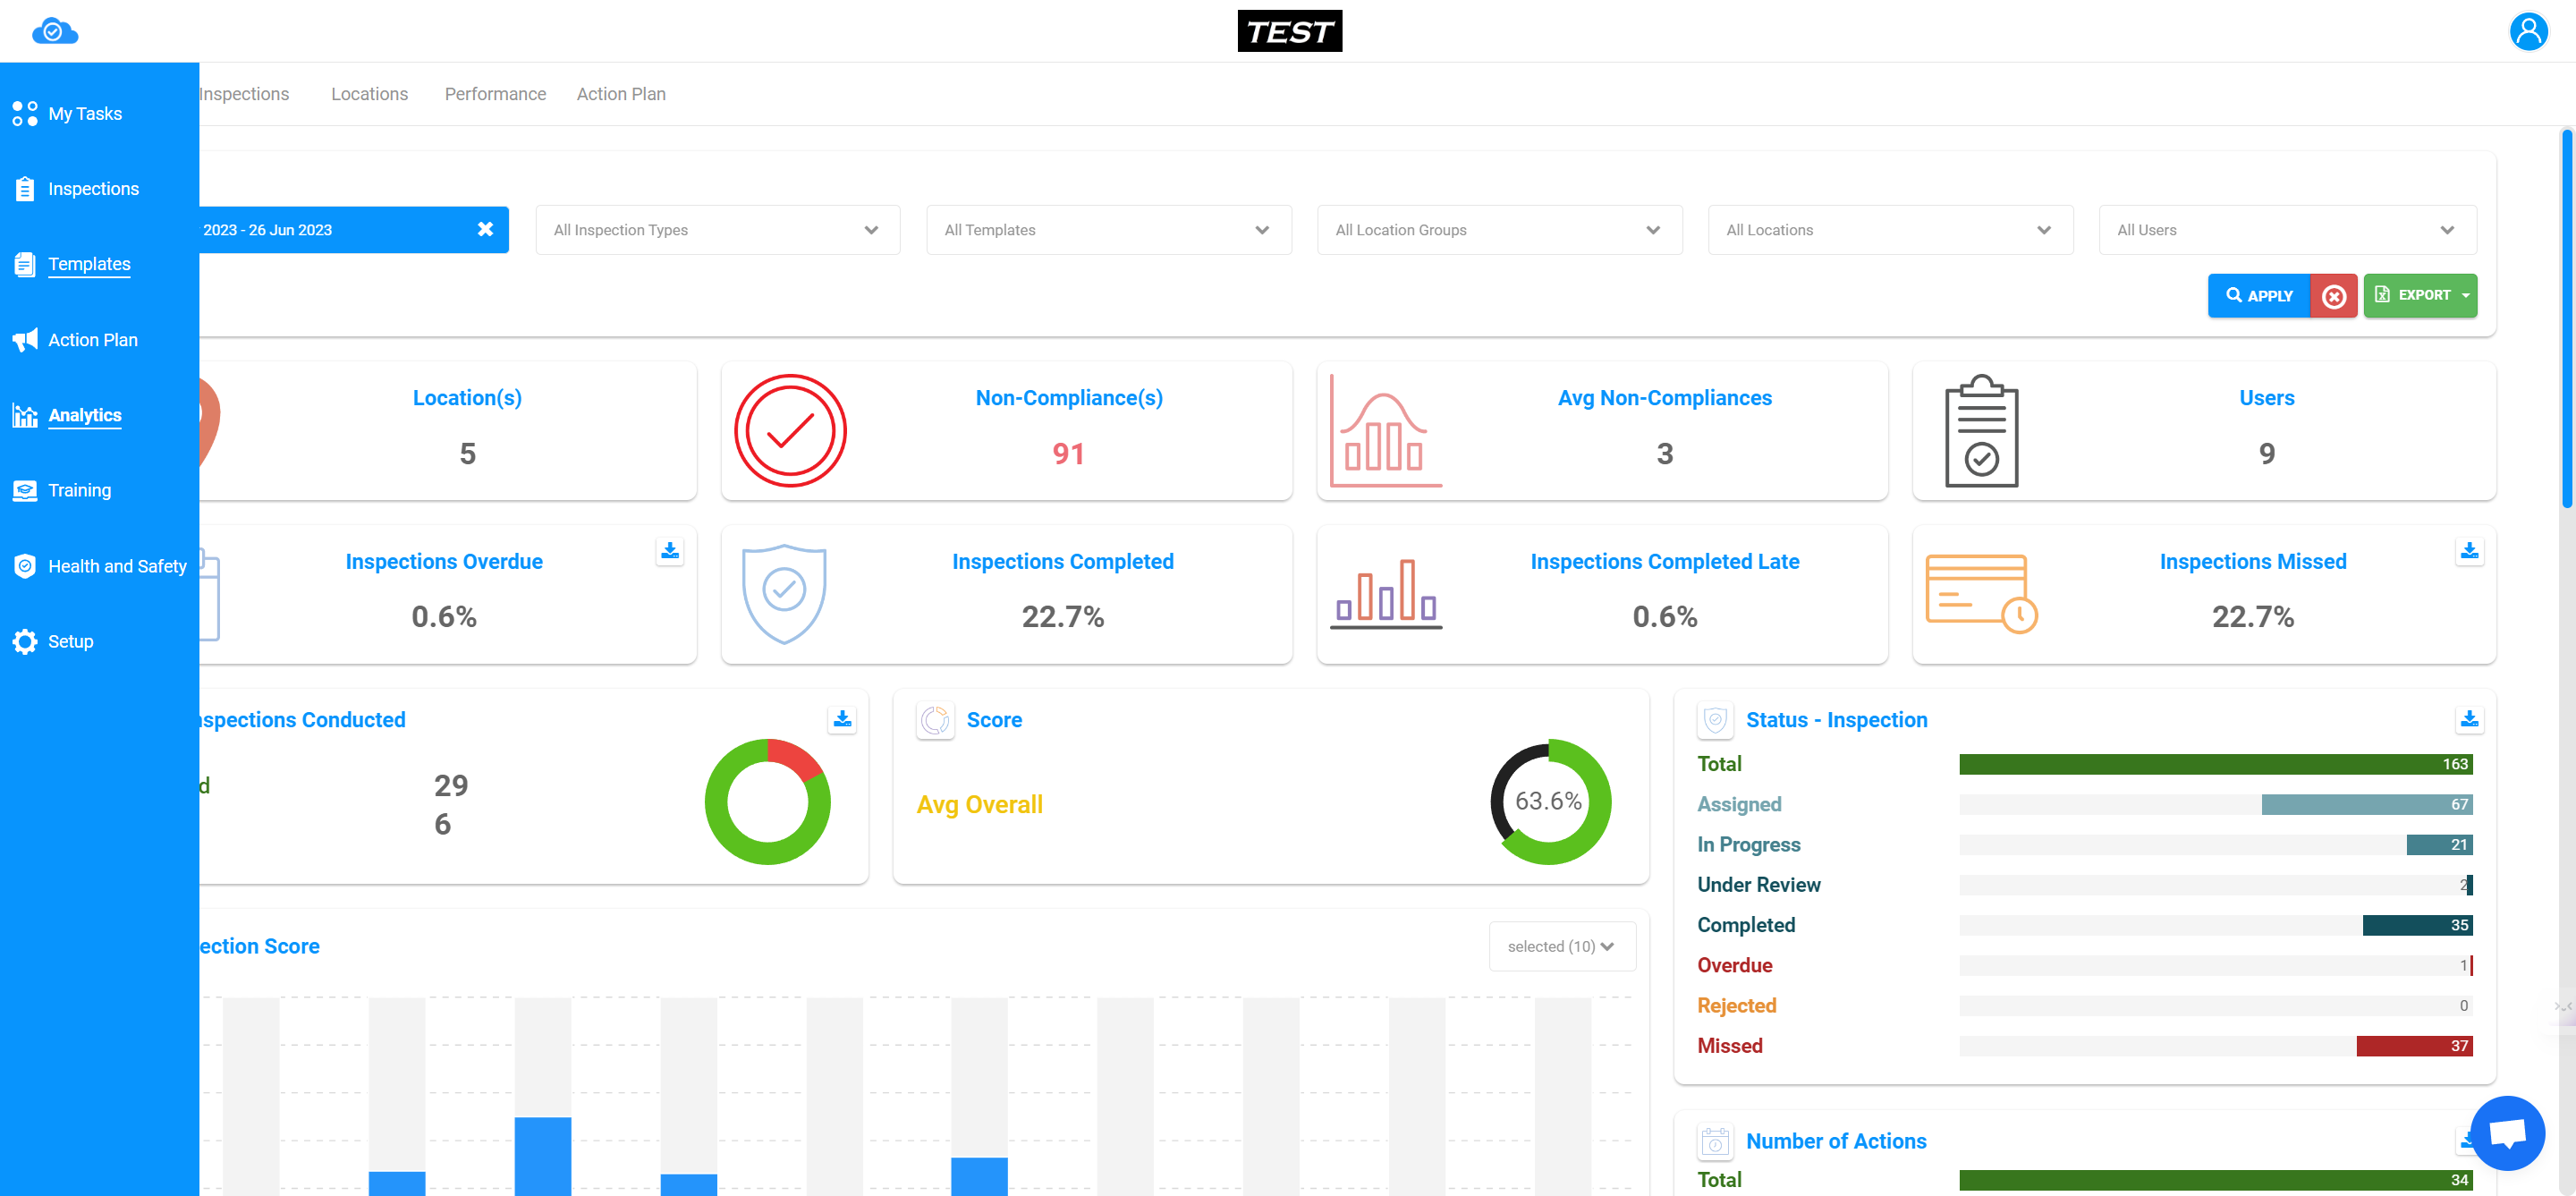Image resolution: width=2576 pixels, height=1196 pixels.
Task: Open Health and Safety in sidebar
Action: tap(117, 566)
